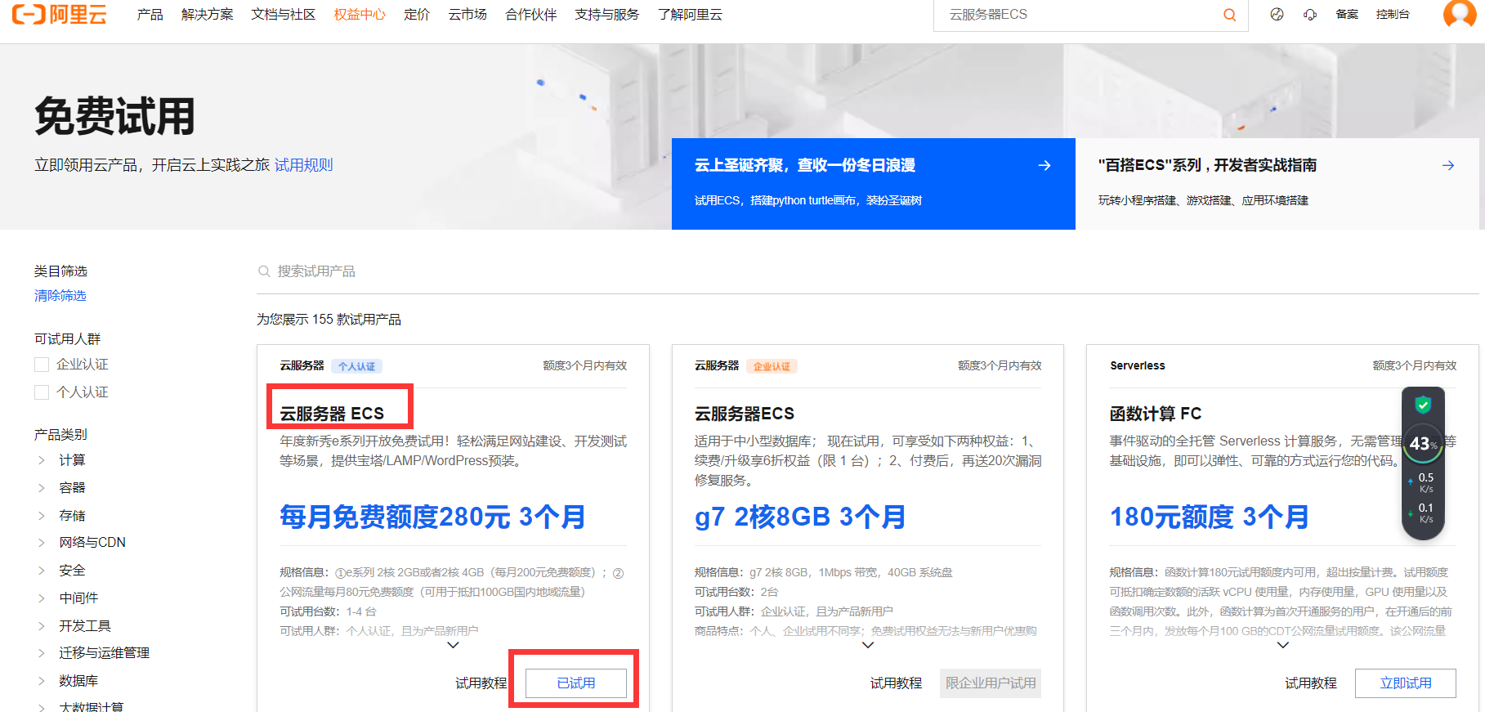Viewport: 1485px width, 712px height.
Task: Click the 个人认证 tag on first card
Action: tap(357, 366)
